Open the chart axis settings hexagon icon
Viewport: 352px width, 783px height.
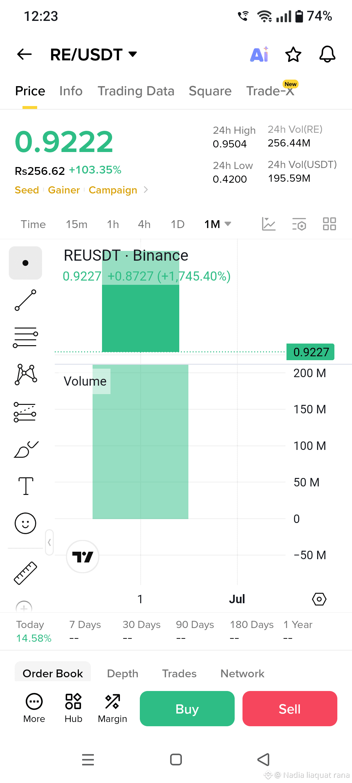(x=319, y=599)
